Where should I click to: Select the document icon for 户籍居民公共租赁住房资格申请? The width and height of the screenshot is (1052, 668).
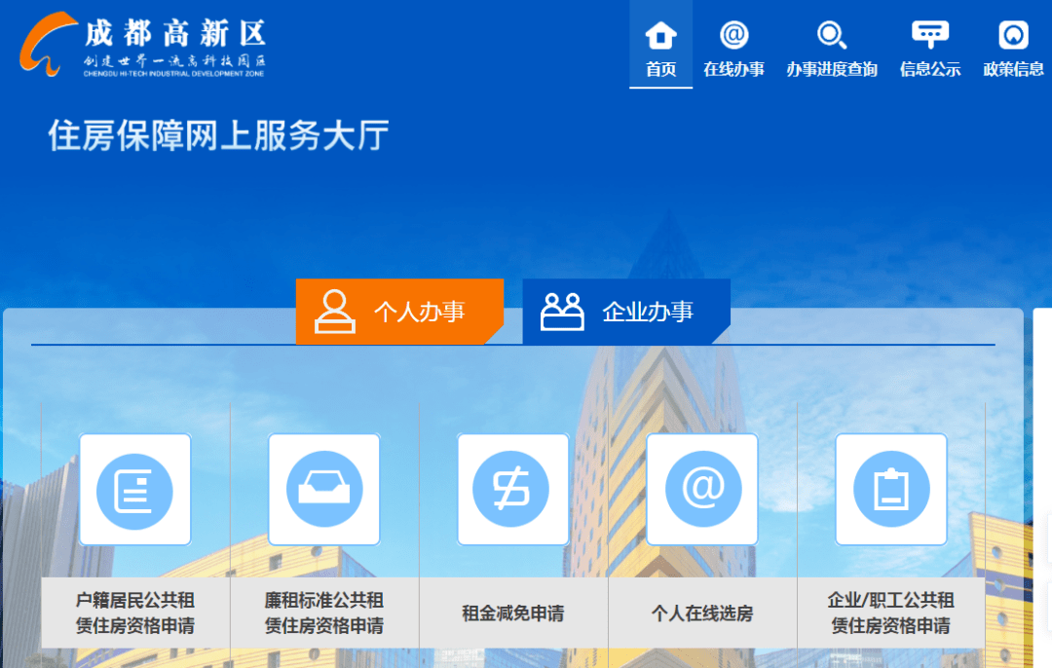tap(134, 489)
